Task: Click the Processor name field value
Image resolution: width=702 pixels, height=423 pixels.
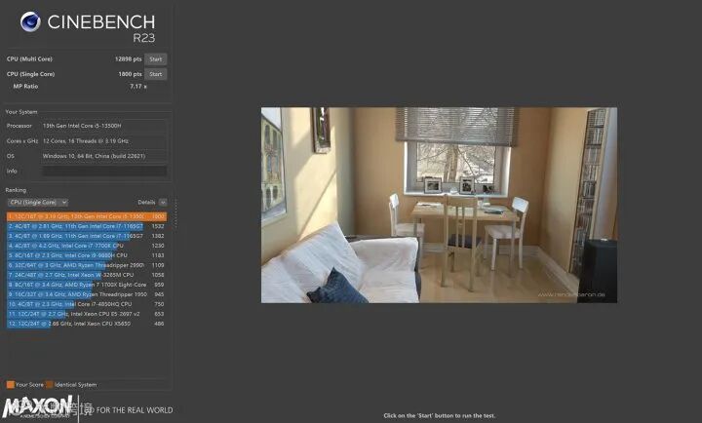Action: click(104, 126)
